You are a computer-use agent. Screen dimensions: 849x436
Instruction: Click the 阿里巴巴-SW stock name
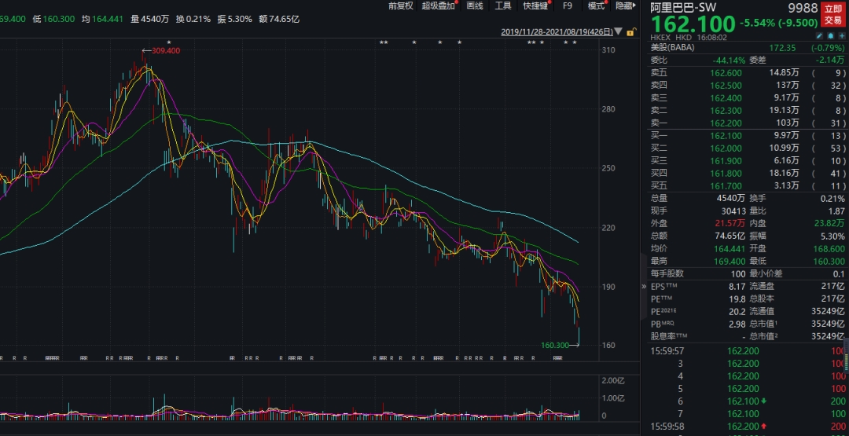tap(683, 8)
